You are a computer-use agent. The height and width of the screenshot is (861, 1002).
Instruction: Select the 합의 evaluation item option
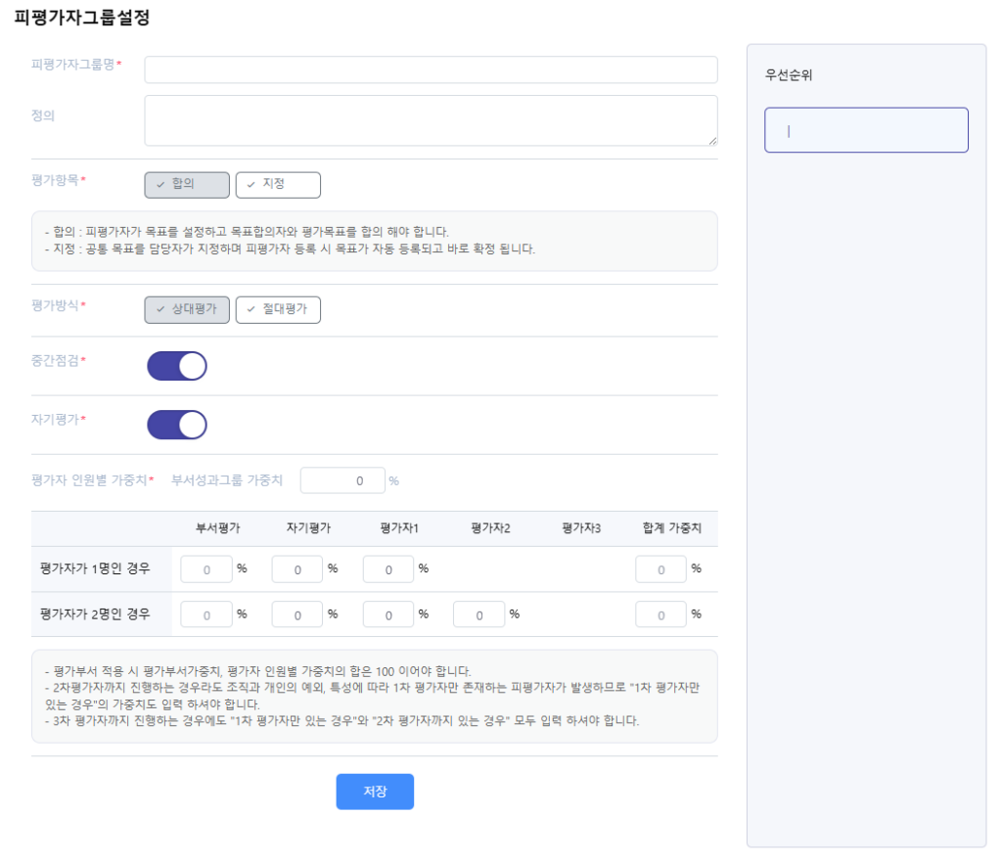coord(187,185)
